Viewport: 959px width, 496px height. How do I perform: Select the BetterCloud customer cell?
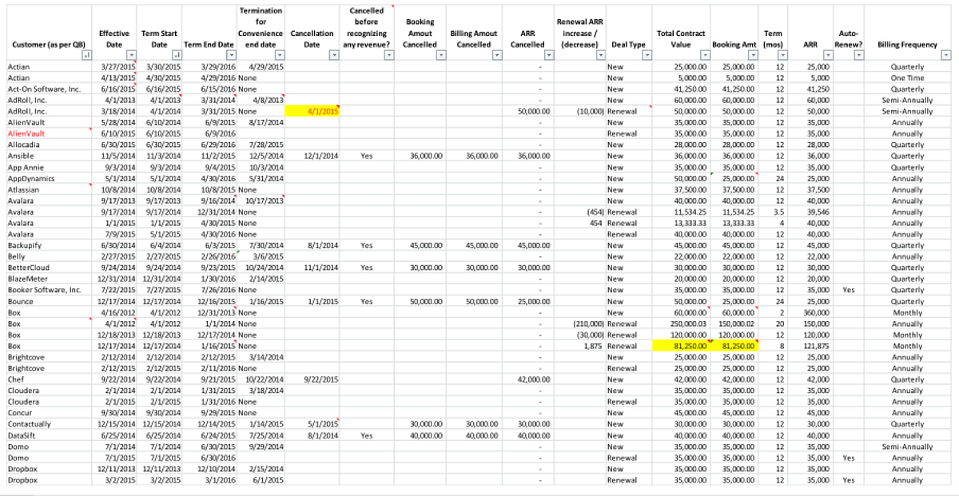tap(49, 268)
